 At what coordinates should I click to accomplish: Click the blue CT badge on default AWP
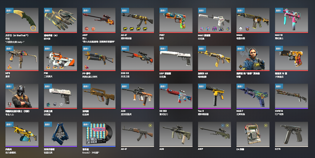[223, 126]
